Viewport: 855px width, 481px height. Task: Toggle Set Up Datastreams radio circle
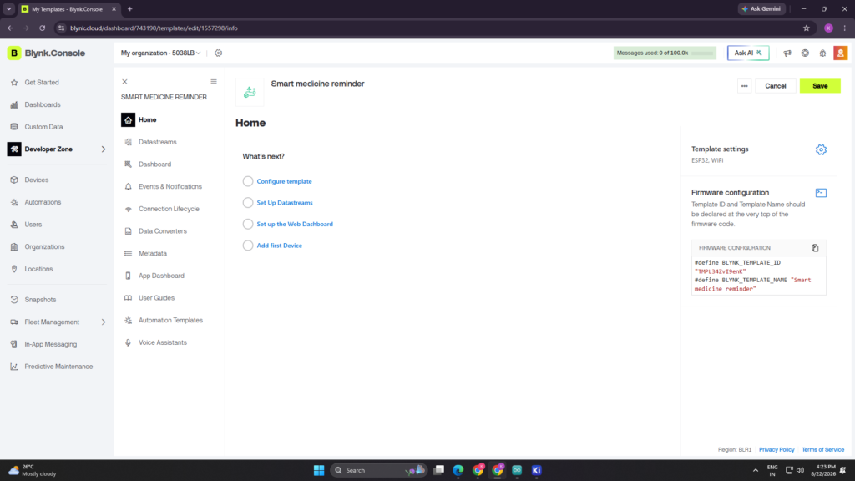pyautogui.click(x=247, y=203)
